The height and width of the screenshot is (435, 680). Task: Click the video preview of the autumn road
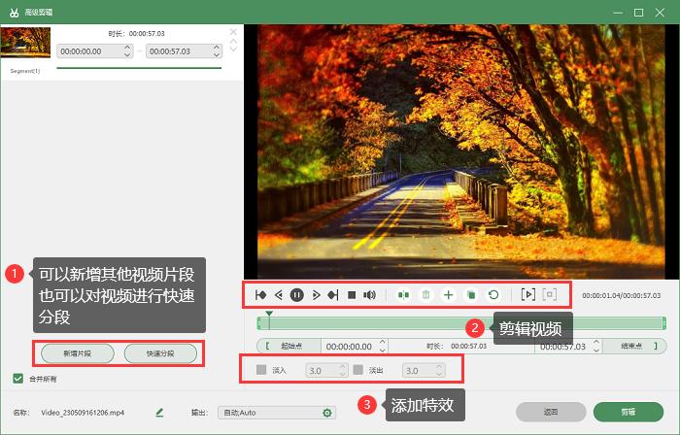click(461, 151)
